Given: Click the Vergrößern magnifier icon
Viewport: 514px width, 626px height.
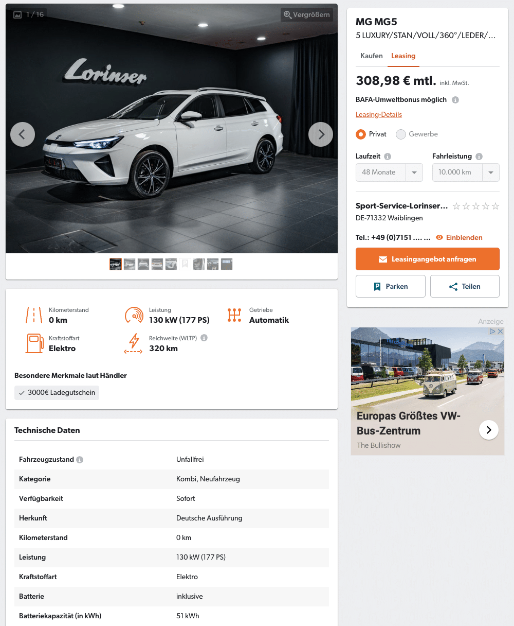Looking at the screenshot, I should pyautogui.click(x=288, y=15).
